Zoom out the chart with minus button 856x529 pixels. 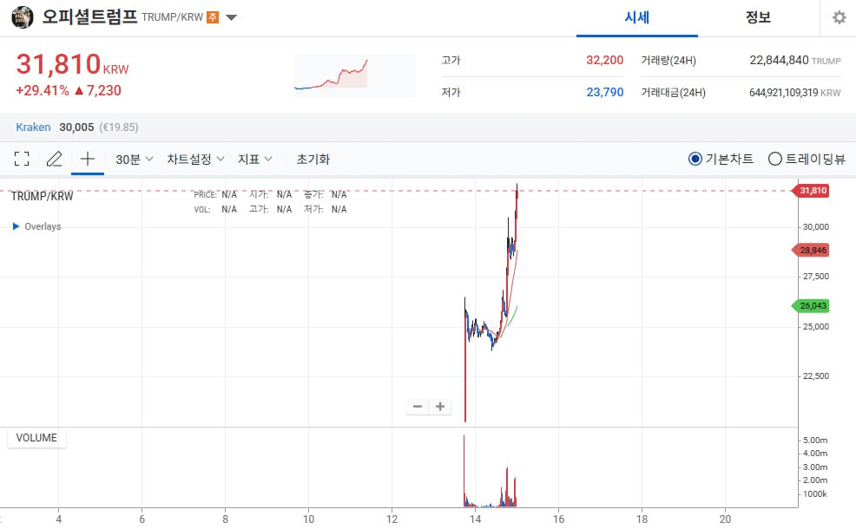pos(418,407)
